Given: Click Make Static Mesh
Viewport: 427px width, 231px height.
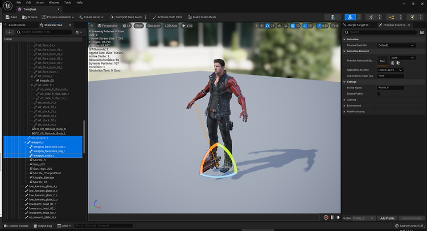Looking at the screenshot, I should point(202,17).
